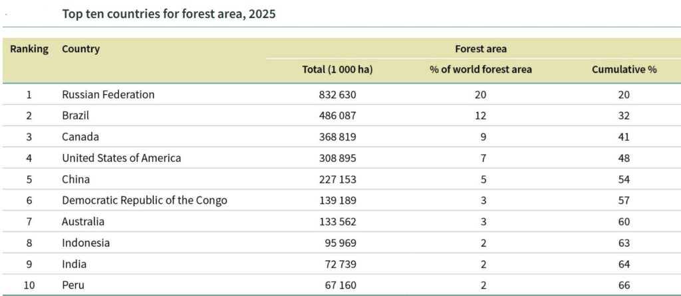This screenshot has height=296, width=681.
Task: Click the table title 'Top ten countries for forest area, 2025'
Action: [x=168, y=14]
